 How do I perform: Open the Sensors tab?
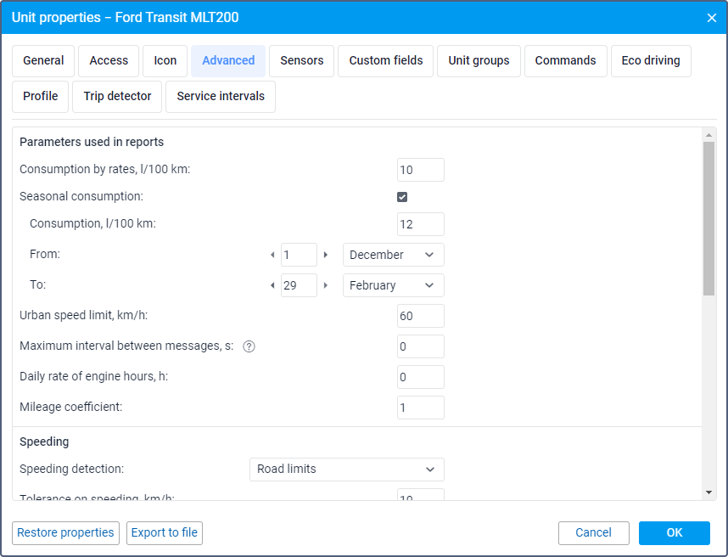(x=302, y=61)
